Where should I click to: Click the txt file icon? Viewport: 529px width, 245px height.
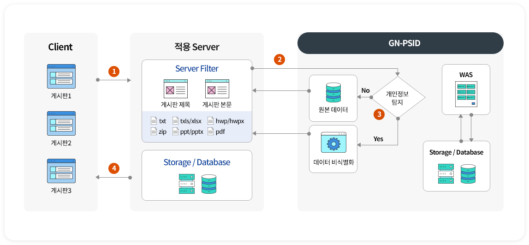coord(154,121)
